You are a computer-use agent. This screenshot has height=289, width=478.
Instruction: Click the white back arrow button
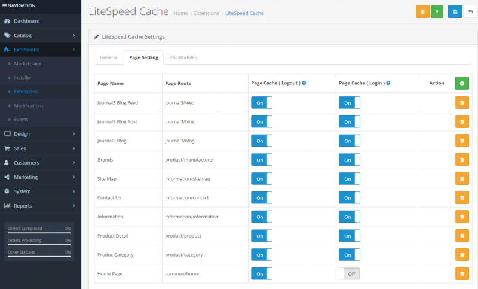click(470, 11)
